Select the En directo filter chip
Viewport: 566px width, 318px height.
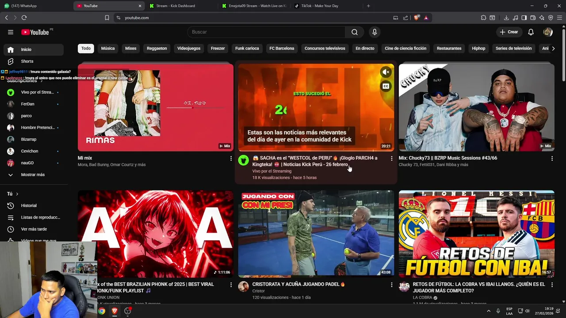click(x=365, y=48)
